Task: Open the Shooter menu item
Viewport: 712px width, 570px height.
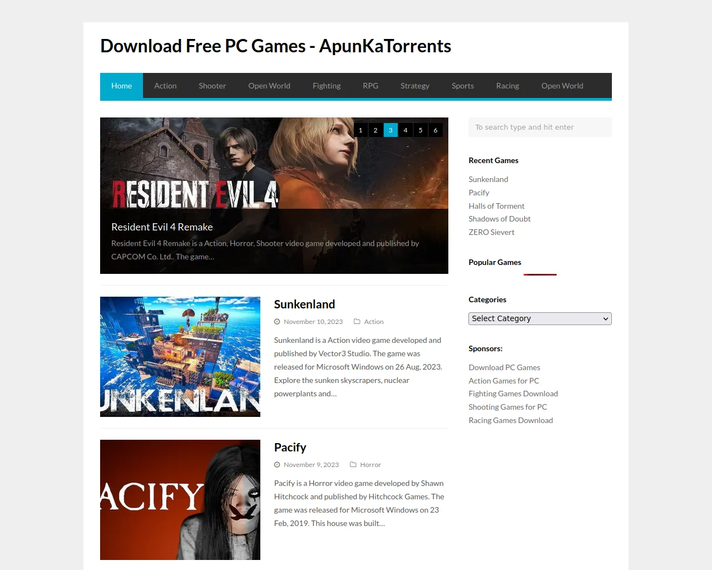Action: click(212, 86)
